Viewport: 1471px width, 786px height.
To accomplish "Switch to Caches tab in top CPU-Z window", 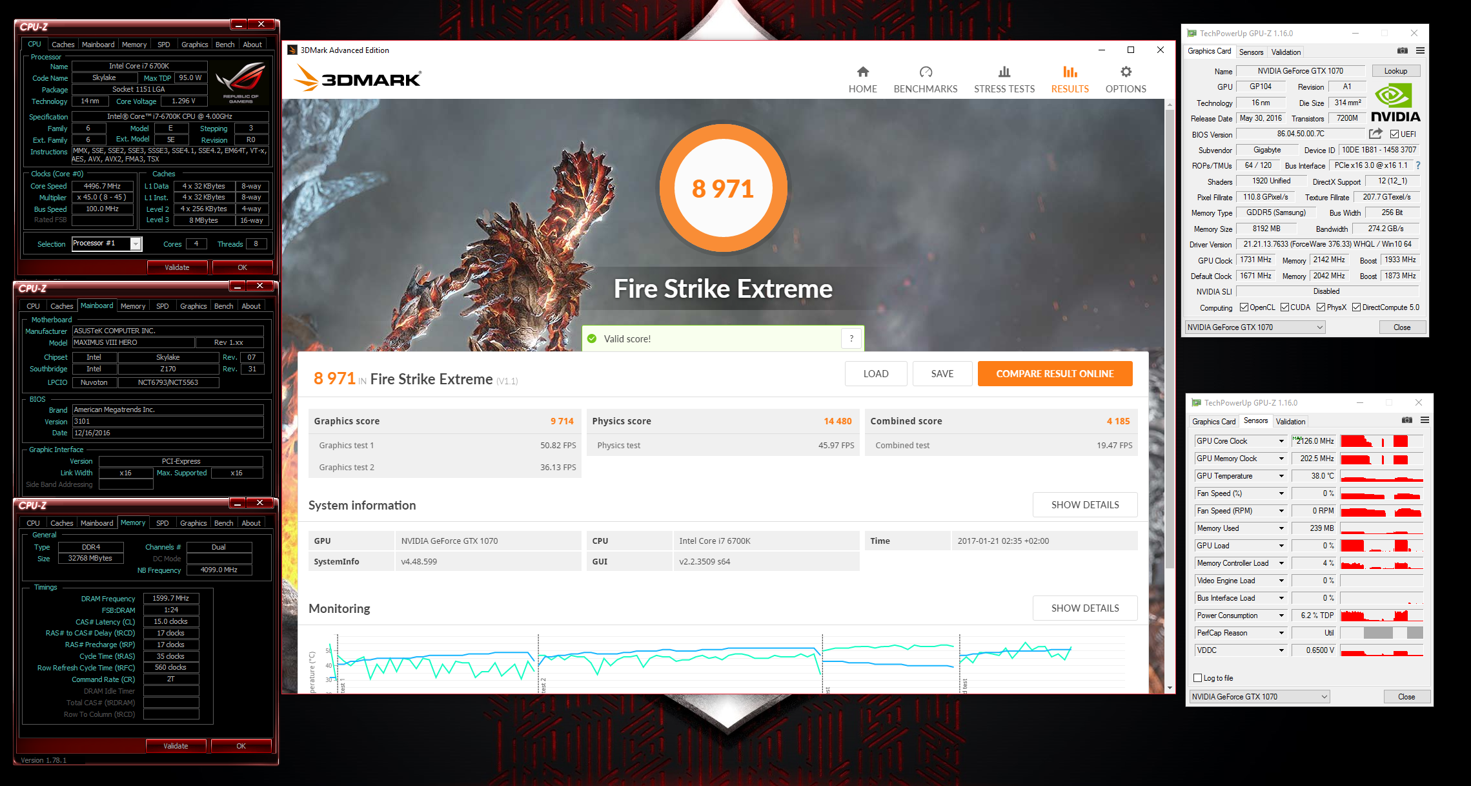I will click(63, 45).
